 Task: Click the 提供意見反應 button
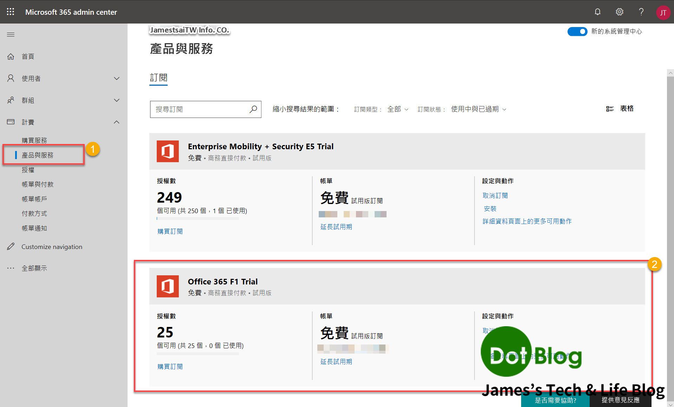[621, 400]
